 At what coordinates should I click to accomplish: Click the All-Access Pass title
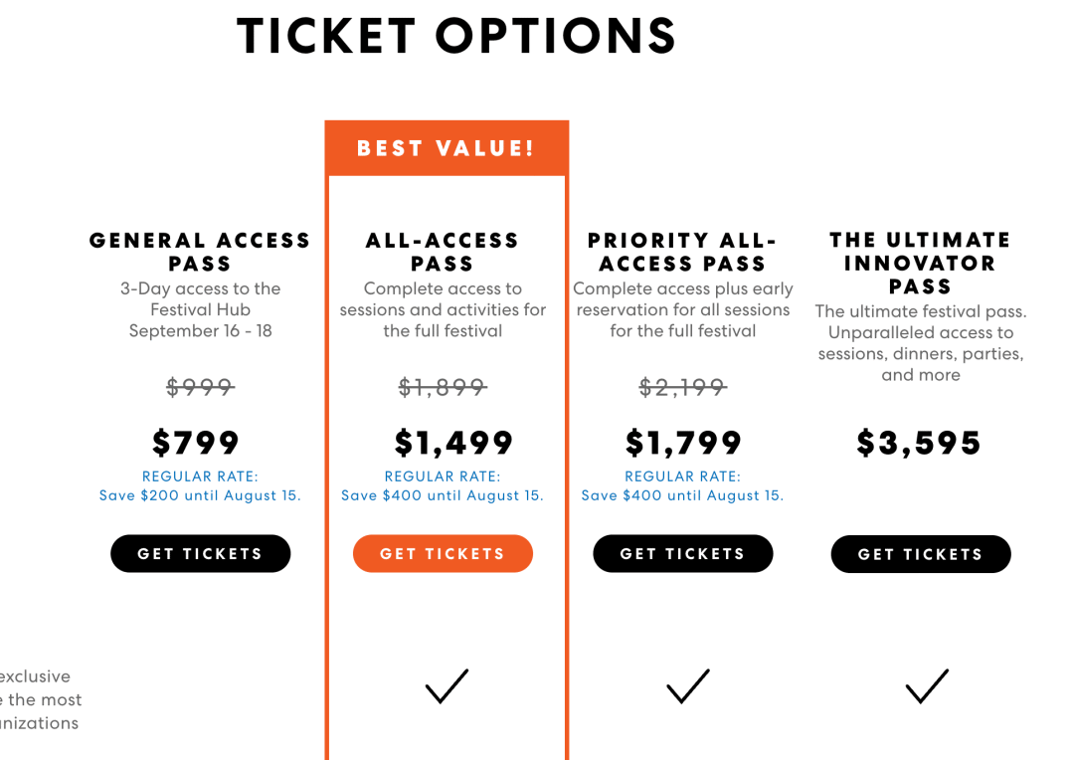coord(443,252)
